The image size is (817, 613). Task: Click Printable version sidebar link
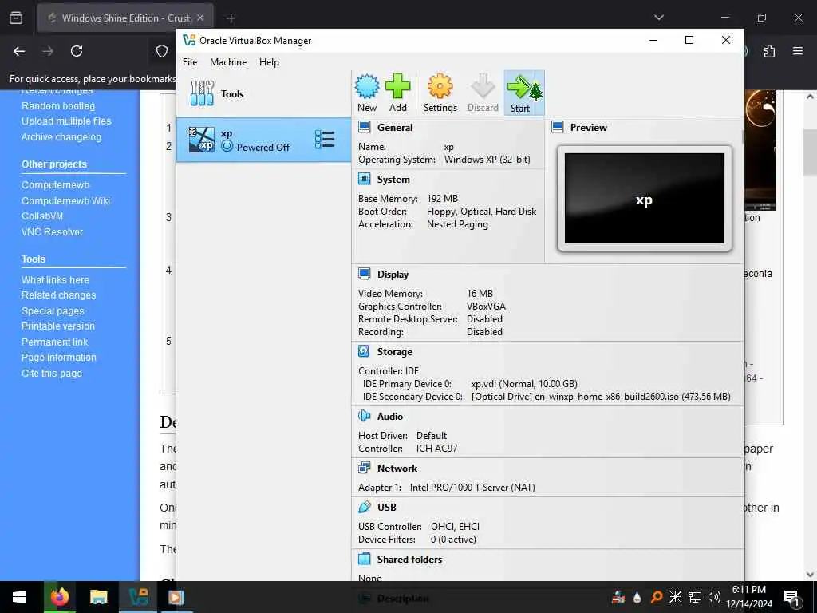(x=57, y=326)
